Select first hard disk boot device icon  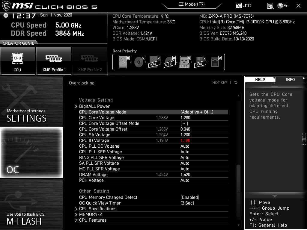pos(124,62)
